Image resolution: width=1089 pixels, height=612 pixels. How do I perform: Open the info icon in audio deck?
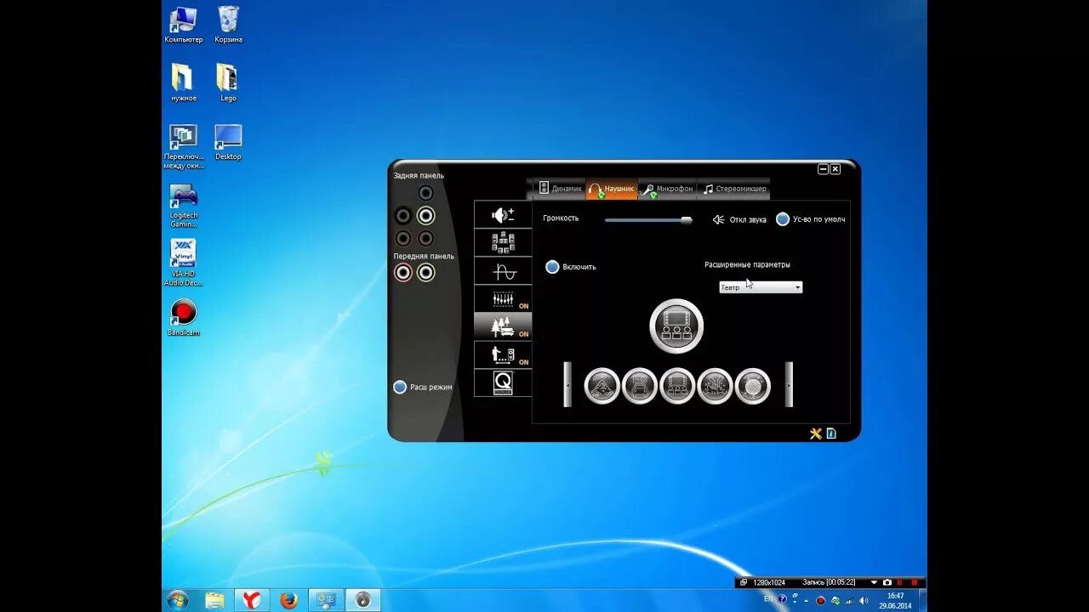point(831,433)
